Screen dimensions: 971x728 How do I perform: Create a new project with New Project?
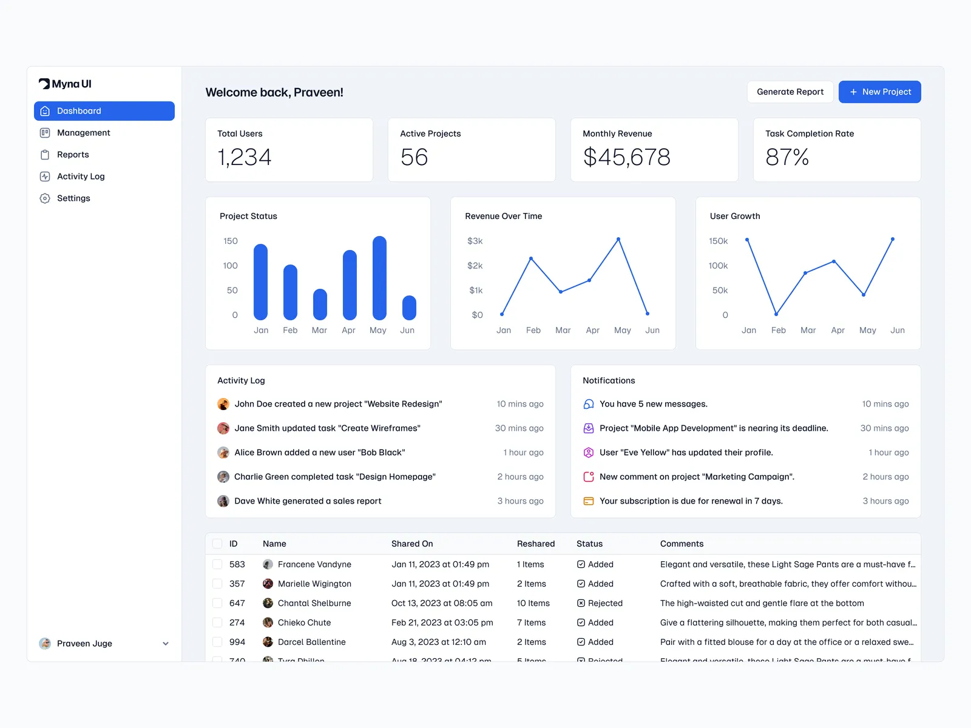coord(879,92)
